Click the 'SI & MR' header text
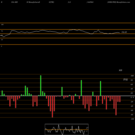This screenshot has height=135, width=135. pyautogui.click(x=14, y=2)
